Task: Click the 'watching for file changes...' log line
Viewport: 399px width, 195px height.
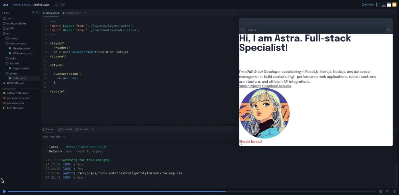Action: tap(88, 160)
